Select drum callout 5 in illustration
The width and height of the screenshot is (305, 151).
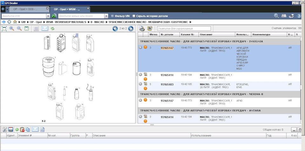48,67
